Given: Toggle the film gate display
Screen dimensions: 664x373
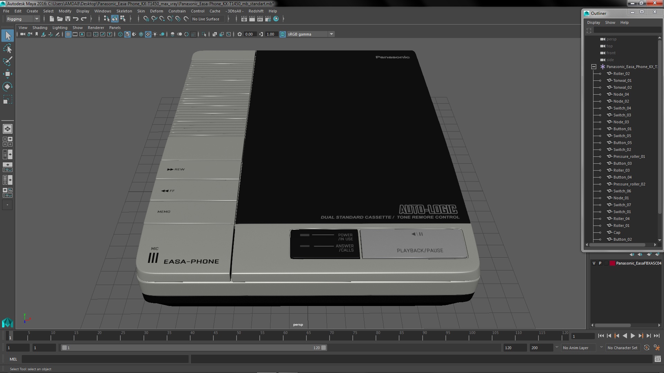Looking at the screenshot, I should pyautogui.click(x=75, y=34).
